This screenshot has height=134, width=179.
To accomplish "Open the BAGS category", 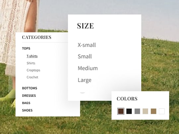I will coord(26,103).
